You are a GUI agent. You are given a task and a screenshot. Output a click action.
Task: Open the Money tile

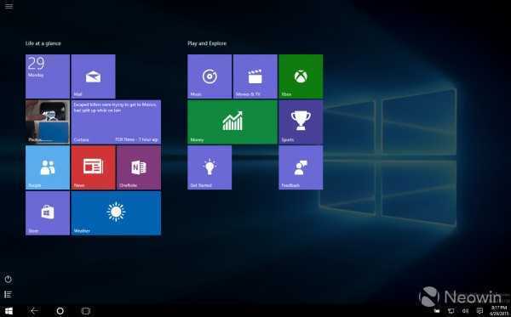233,122
